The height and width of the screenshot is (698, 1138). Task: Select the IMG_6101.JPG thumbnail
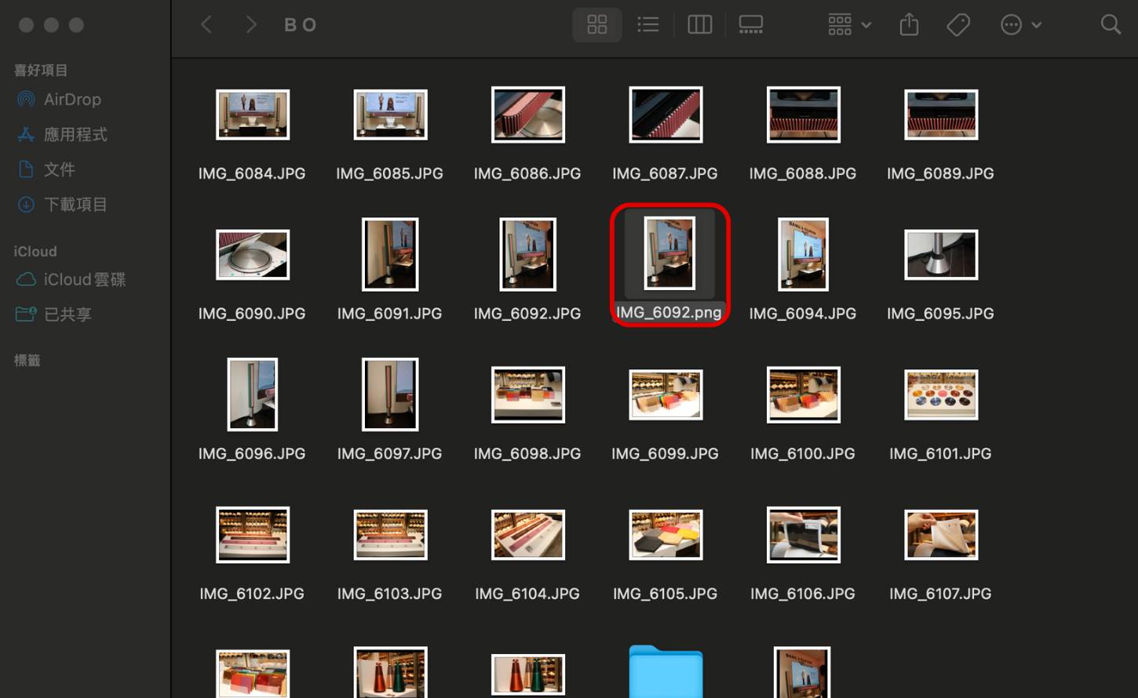click(x=941, y=394)
